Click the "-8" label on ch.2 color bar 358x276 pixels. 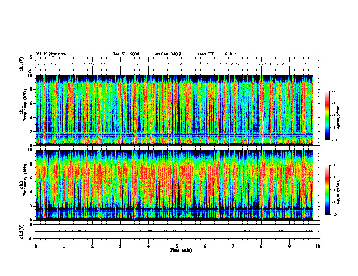[x=334, y=190]
